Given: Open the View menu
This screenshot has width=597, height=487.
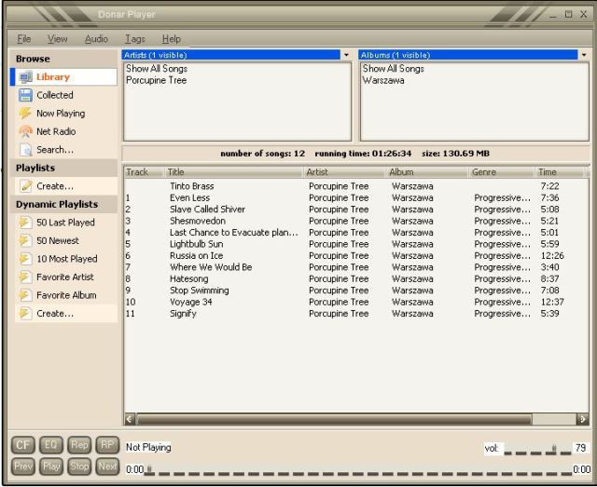Looking at the screenshot, I should (x=58, y=39).
